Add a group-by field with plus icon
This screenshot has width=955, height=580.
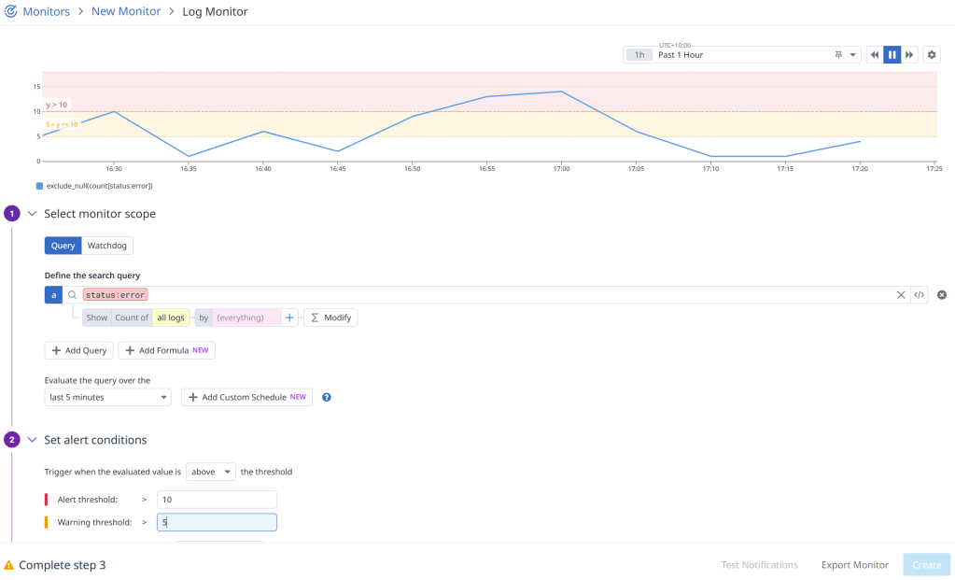coord(289,318)
